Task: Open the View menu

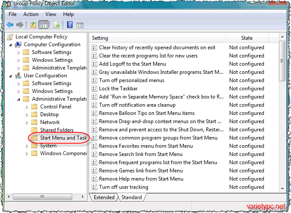Action: tap(51, 14)
